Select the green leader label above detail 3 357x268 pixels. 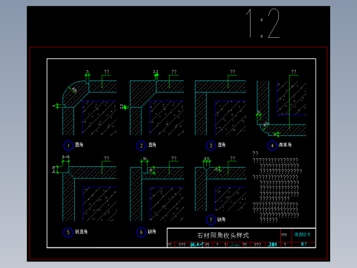pyautogui.click(x=233, y=72)
